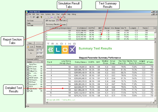Switch to the Test Suite 2 tab

pyautogui.click(x=62, y=20)
